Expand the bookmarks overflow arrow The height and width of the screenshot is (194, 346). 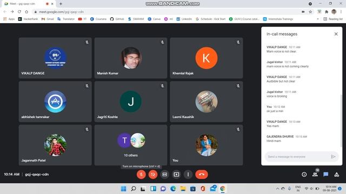tap(318, 19)
